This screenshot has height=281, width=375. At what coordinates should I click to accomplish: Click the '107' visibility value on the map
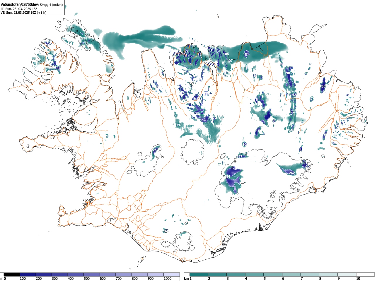click(x=230, y=61)
